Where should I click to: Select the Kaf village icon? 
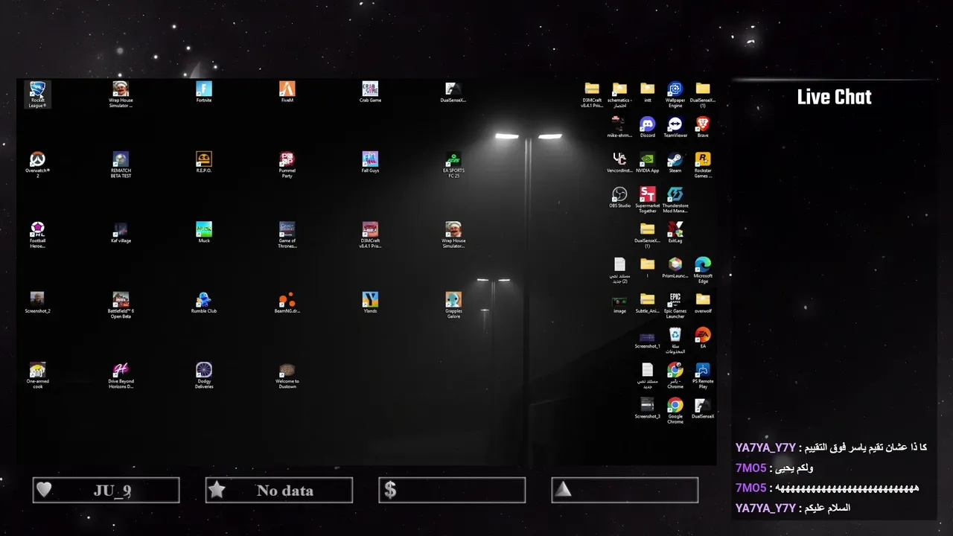tap(121, 233)
